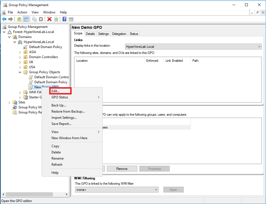Click the Back navigation arrow in the toolbar
The image size is (266, 204).
[x=4, y=19]
